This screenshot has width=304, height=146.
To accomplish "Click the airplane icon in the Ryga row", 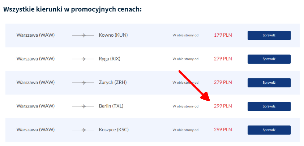I will tap(83, 59).
